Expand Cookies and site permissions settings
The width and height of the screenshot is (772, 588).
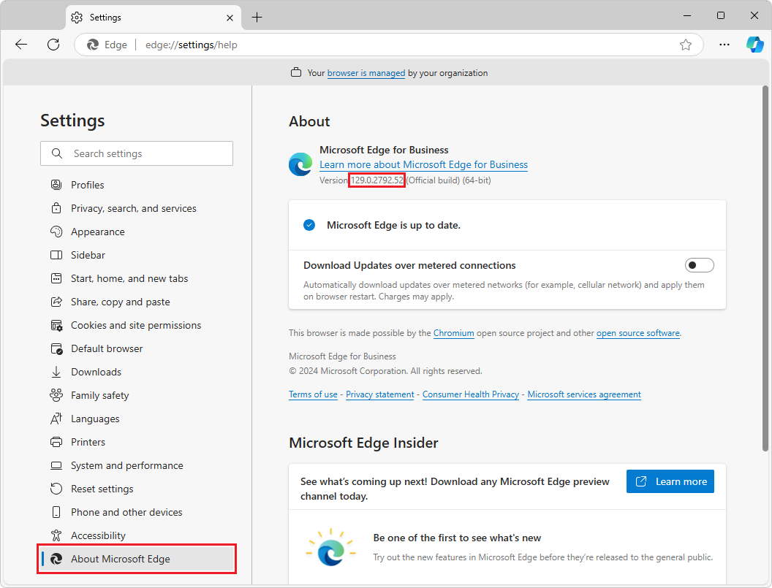tap(56, 324)
